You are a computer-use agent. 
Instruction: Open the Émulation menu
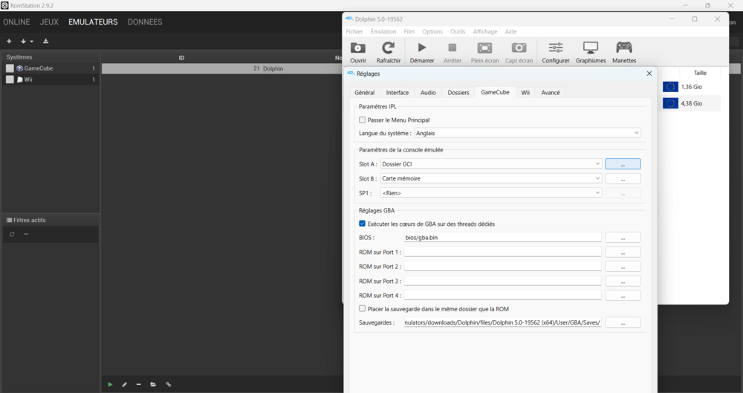click(x=383, y=32)
